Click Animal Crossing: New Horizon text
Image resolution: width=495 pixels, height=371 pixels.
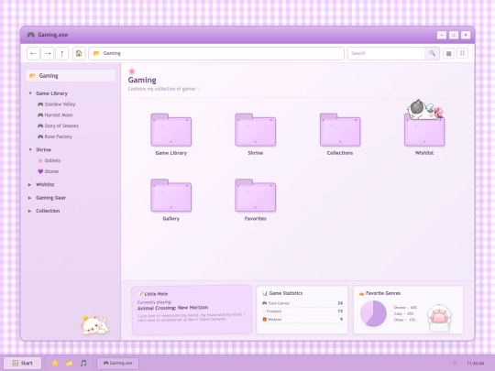pyautogui.click(x=172, y=308)
